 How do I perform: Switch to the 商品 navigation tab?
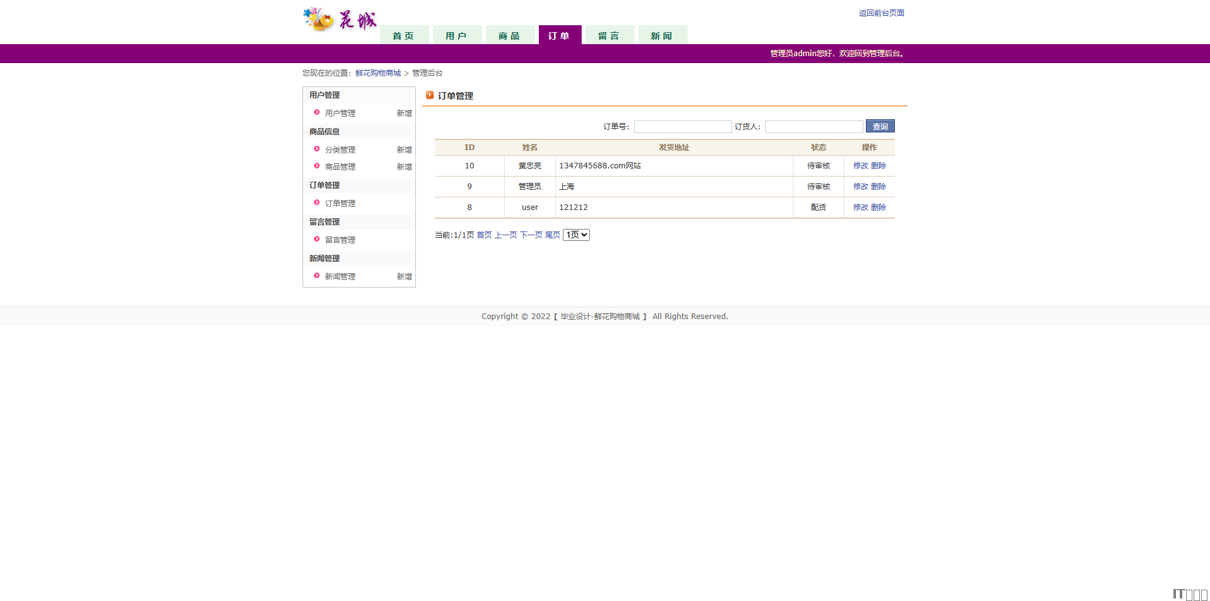pos(509,35)
